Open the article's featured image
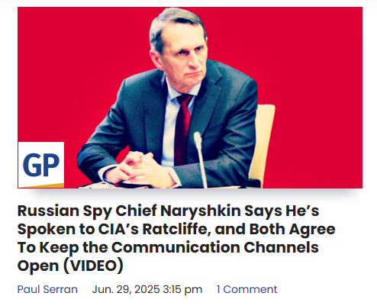Viewport: 377px width, 306px height. (190, 98)
